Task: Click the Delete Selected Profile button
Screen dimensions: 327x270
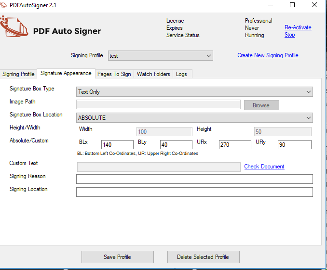Action: 204,257
